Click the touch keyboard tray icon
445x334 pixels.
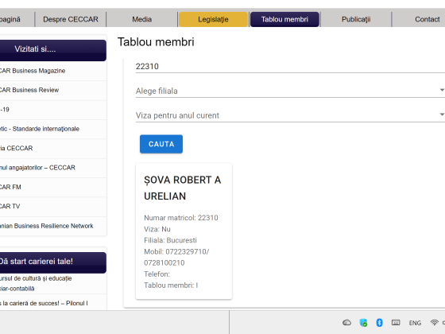point(396,323)
